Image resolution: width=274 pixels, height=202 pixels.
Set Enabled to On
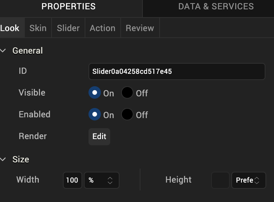click(x=95, y=115)
